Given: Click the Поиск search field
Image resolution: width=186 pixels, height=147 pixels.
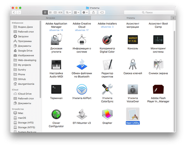Looking at the screenshot, I should (149, 12).
